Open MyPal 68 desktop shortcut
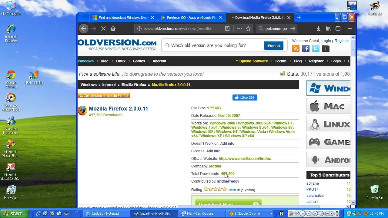 [375, 8]
